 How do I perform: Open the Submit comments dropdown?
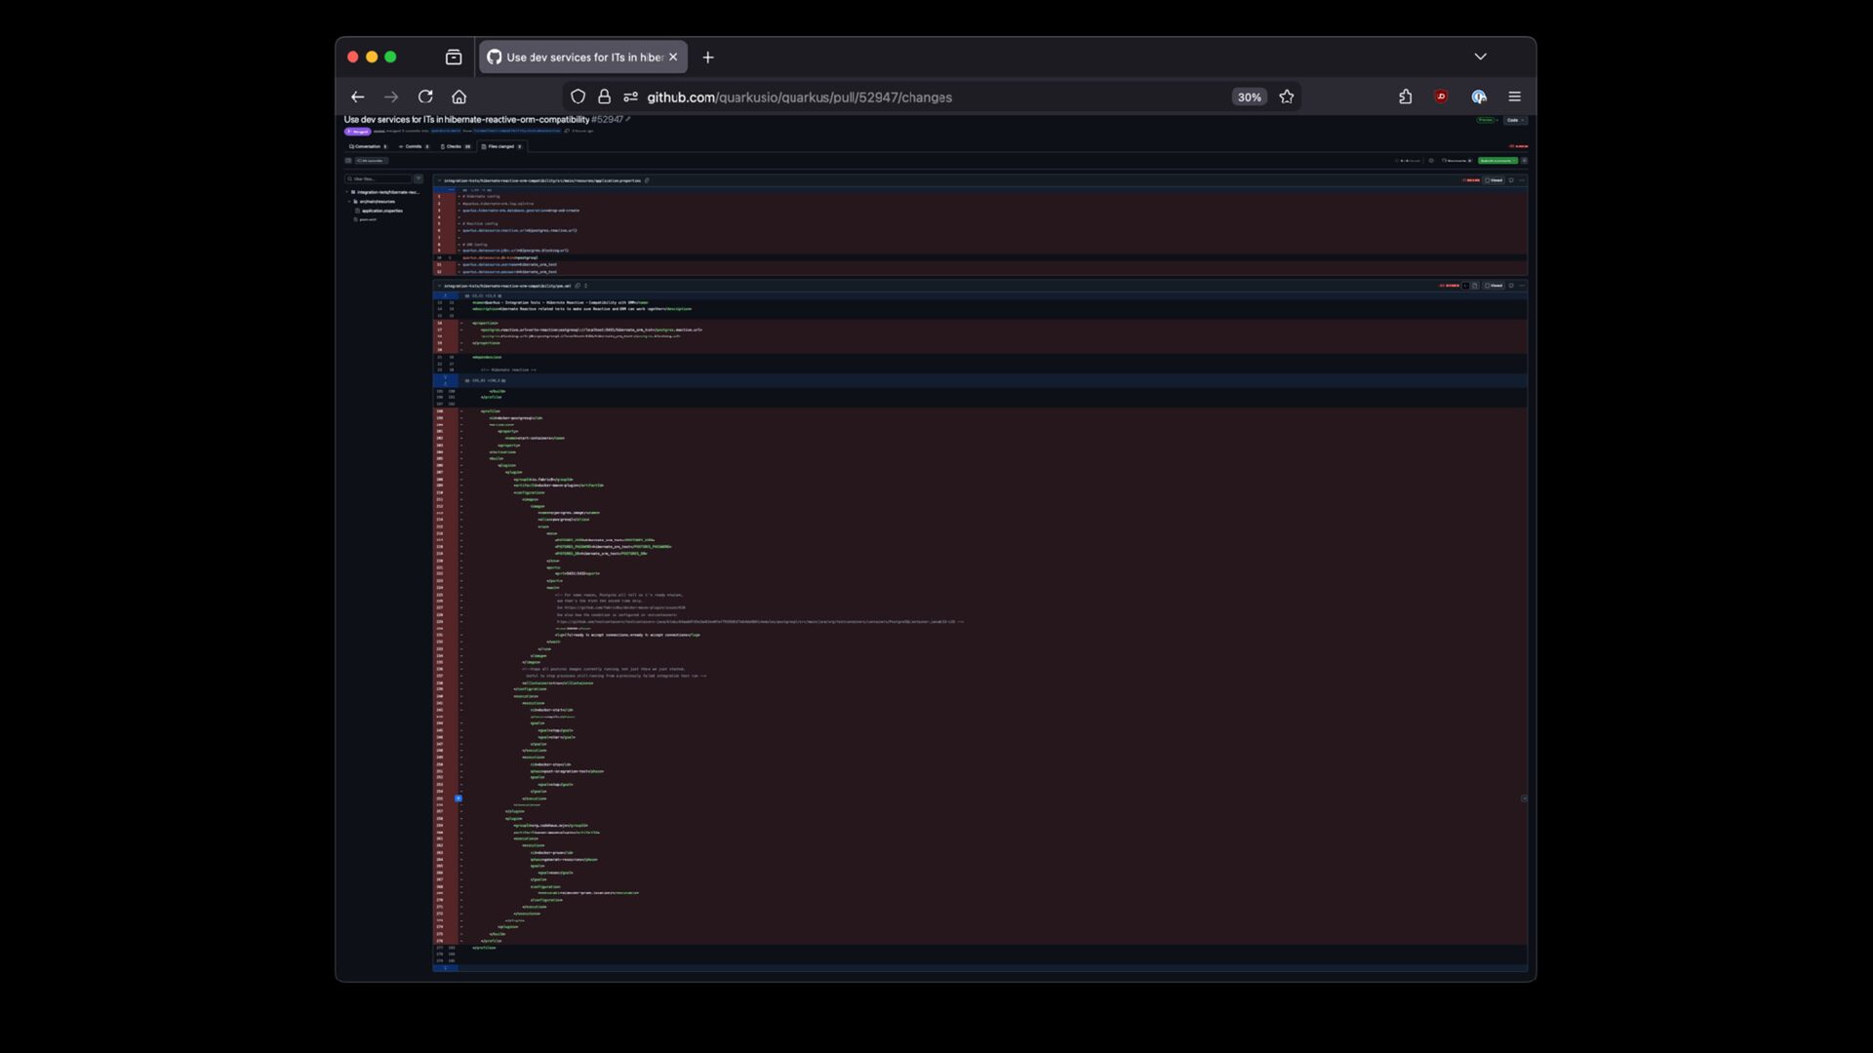pos(1498,160)
